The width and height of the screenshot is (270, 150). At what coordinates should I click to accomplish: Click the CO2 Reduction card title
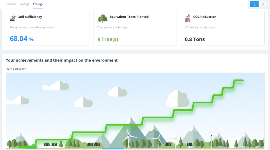tap(205, 17)
